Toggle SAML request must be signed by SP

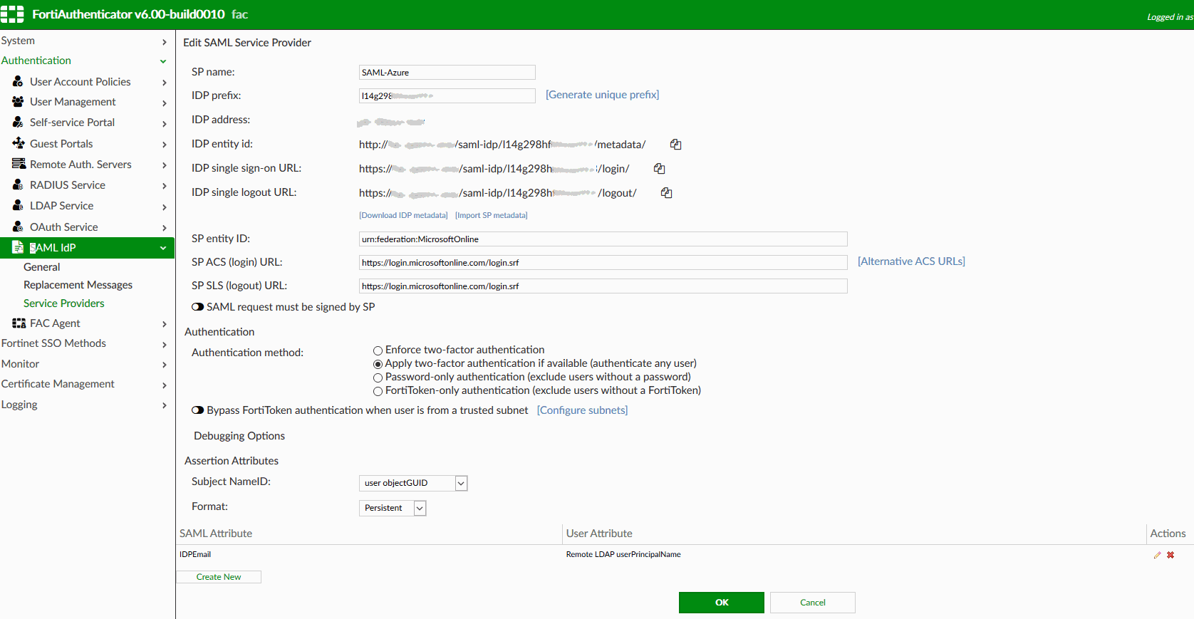(x=198, y=307)
